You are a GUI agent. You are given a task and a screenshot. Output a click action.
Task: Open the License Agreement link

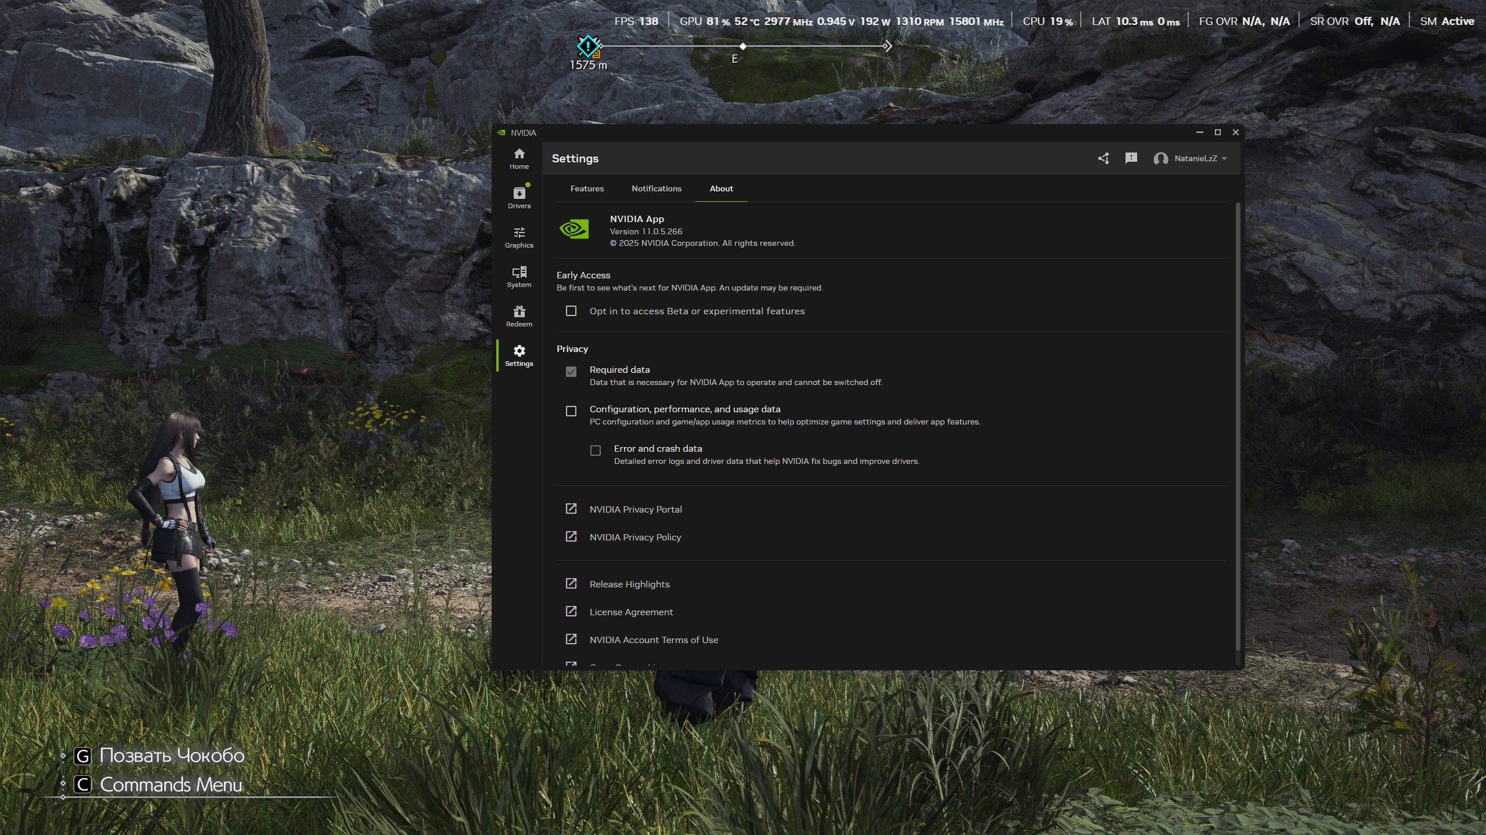point(631,612)
